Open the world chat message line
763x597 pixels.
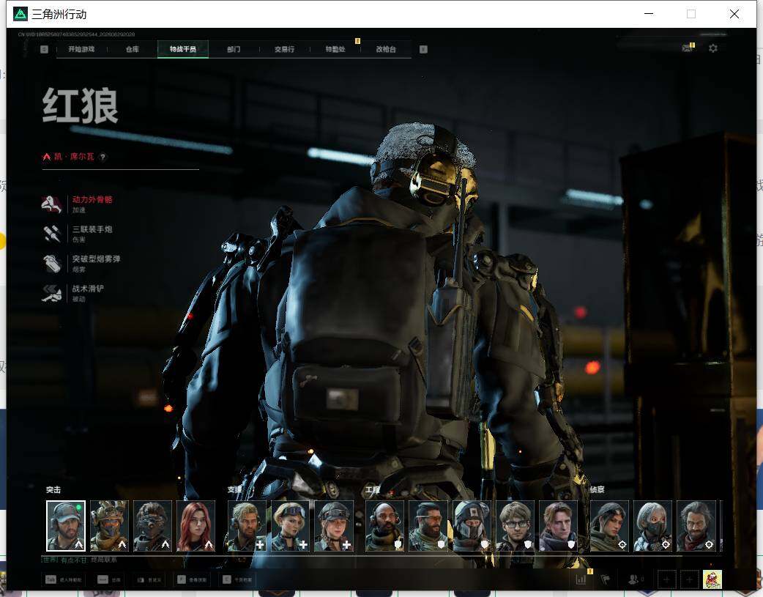(x=79, y=560)
